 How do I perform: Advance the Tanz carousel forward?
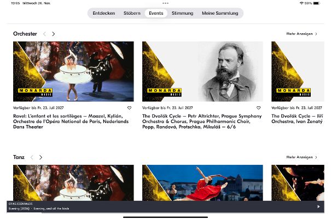(40, 157)
